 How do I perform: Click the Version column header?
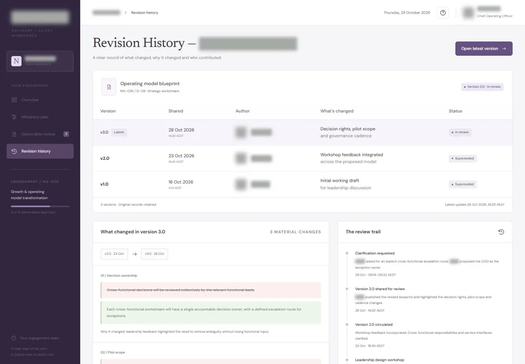pos(108,111)
